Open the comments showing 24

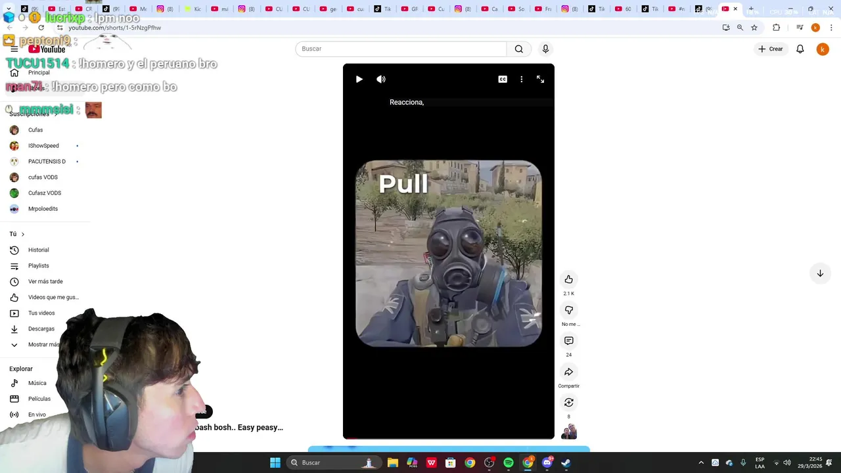pyautogui.click(x=569, y=341)
